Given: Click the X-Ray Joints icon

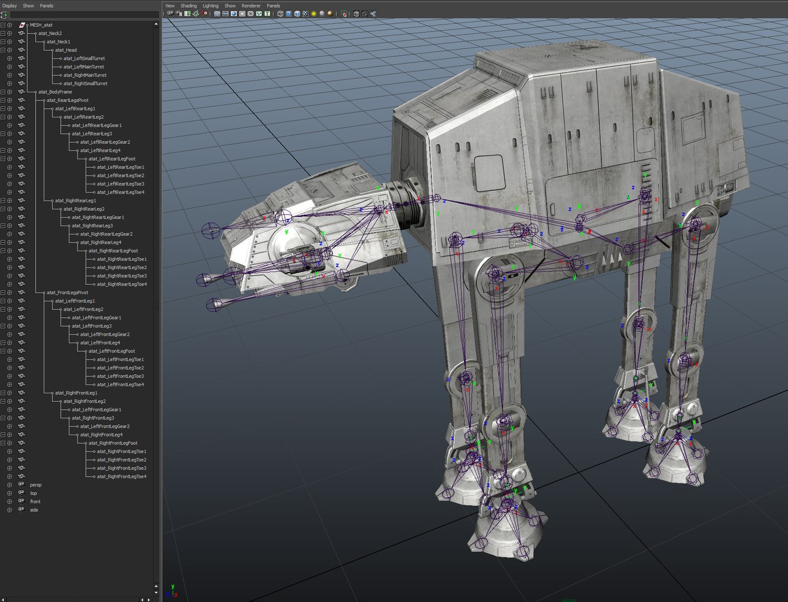Looking at the screenshot, I should [373, 13].
